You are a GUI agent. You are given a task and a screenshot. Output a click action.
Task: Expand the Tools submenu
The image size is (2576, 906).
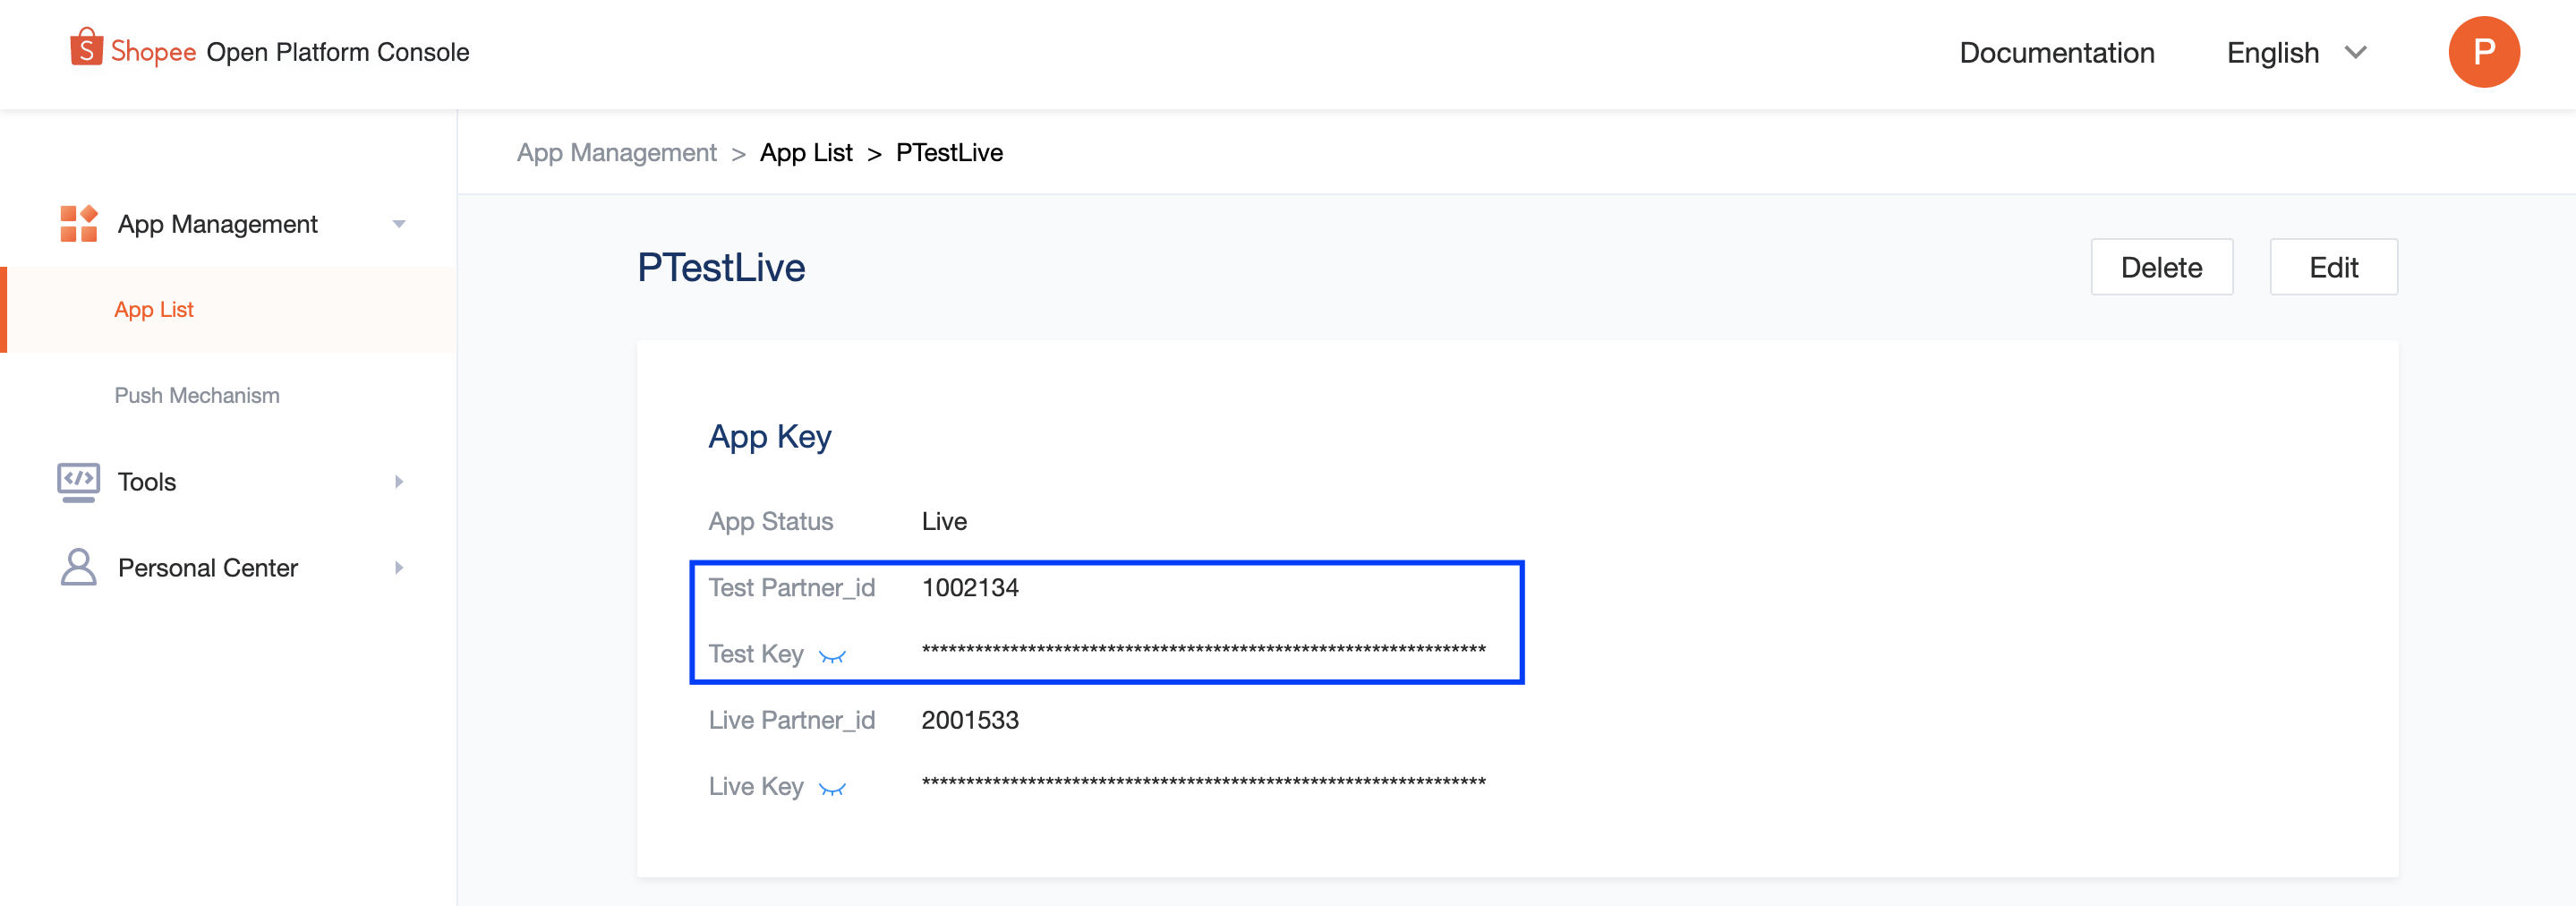pyautogui.click(x=399, y=481)
